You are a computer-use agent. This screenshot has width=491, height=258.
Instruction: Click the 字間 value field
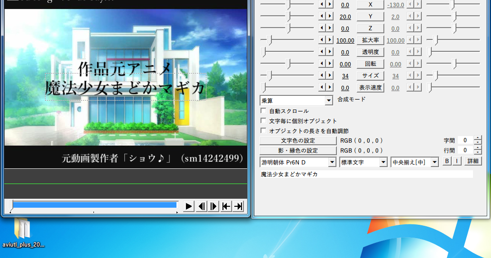(x=465, y=140)
